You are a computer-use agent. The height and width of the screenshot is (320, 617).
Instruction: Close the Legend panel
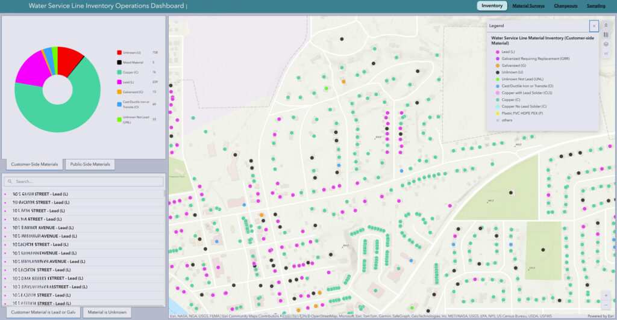(x=594, y=26)
